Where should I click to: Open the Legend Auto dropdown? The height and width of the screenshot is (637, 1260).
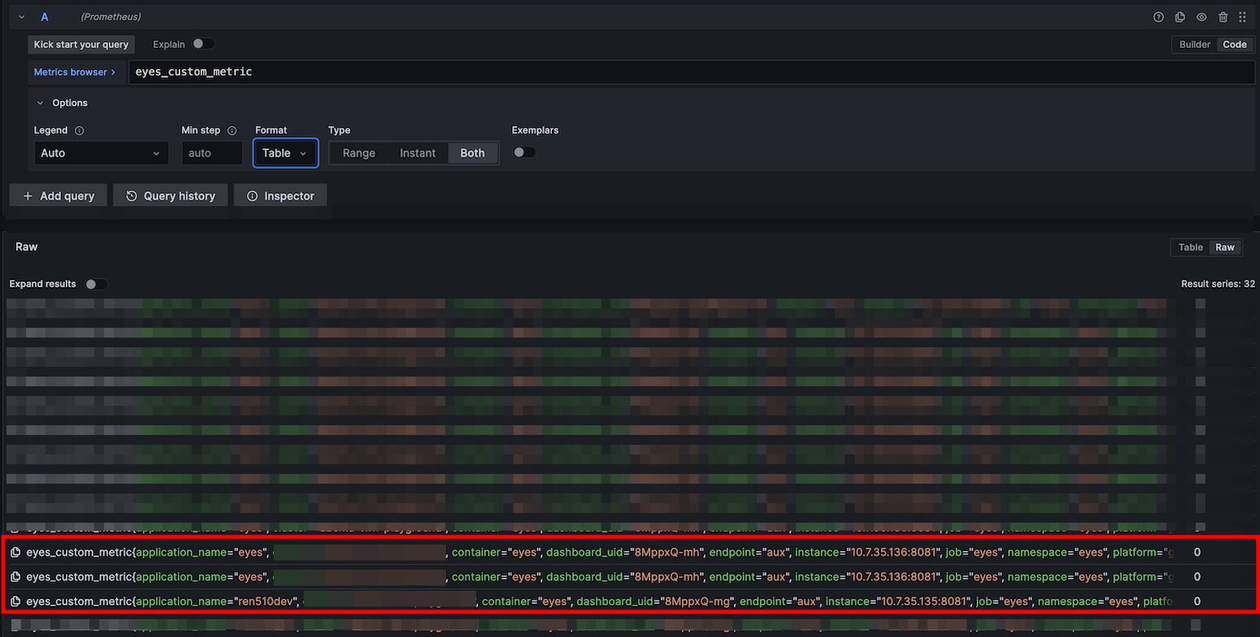tap(101, 153)
